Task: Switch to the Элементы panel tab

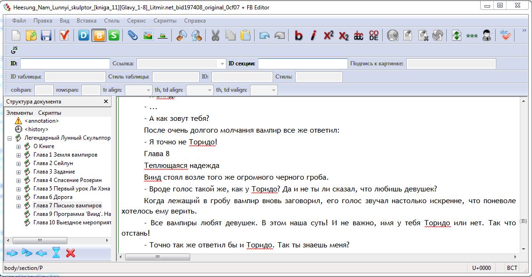Action: point(19,113)
